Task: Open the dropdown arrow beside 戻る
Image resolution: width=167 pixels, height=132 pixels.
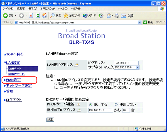Action: [16, 16]
